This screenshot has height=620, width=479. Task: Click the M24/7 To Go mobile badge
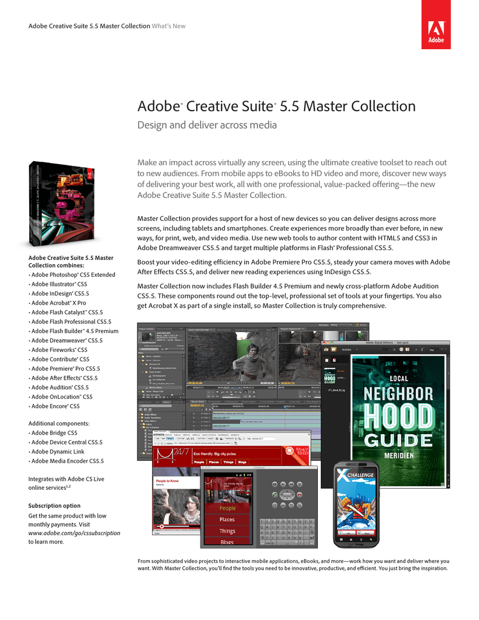296,455
